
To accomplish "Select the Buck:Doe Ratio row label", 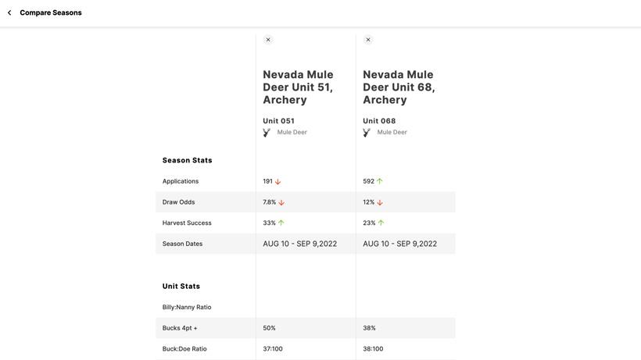I will pos(184,349).
